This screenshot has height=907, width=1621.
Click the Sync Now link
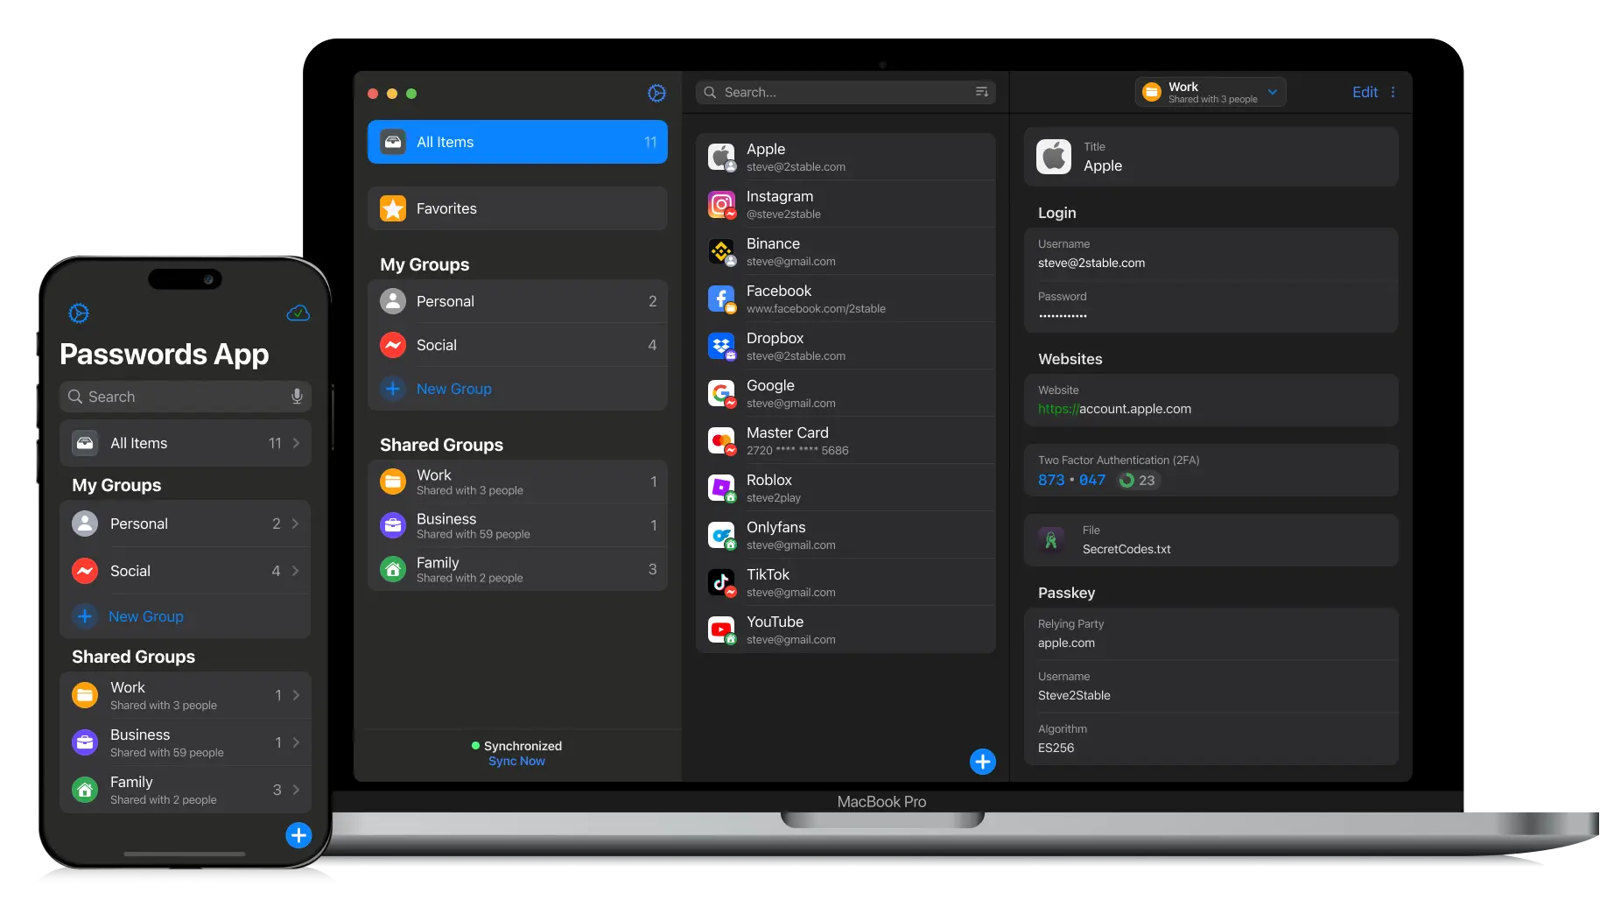(516, 762)
